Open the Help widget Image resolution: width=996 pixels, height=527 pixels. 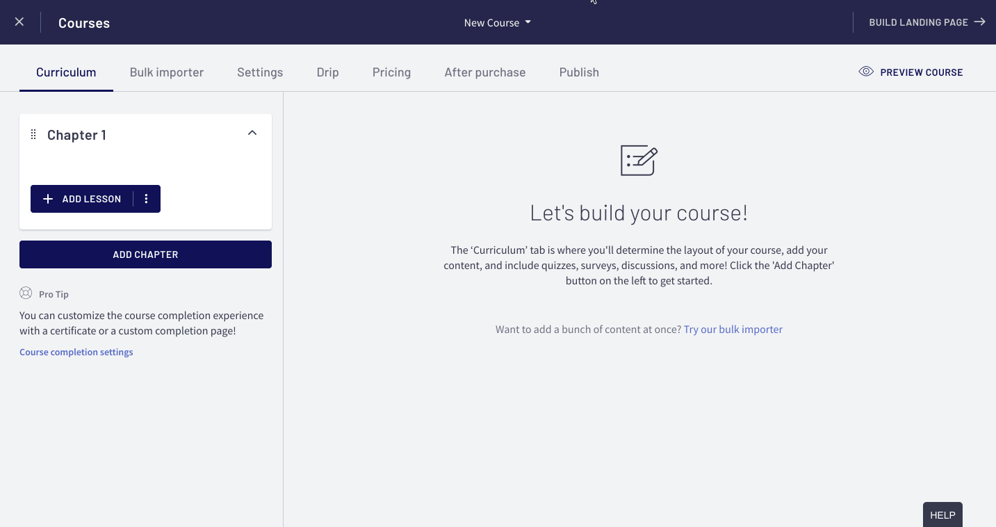(942, 515)
